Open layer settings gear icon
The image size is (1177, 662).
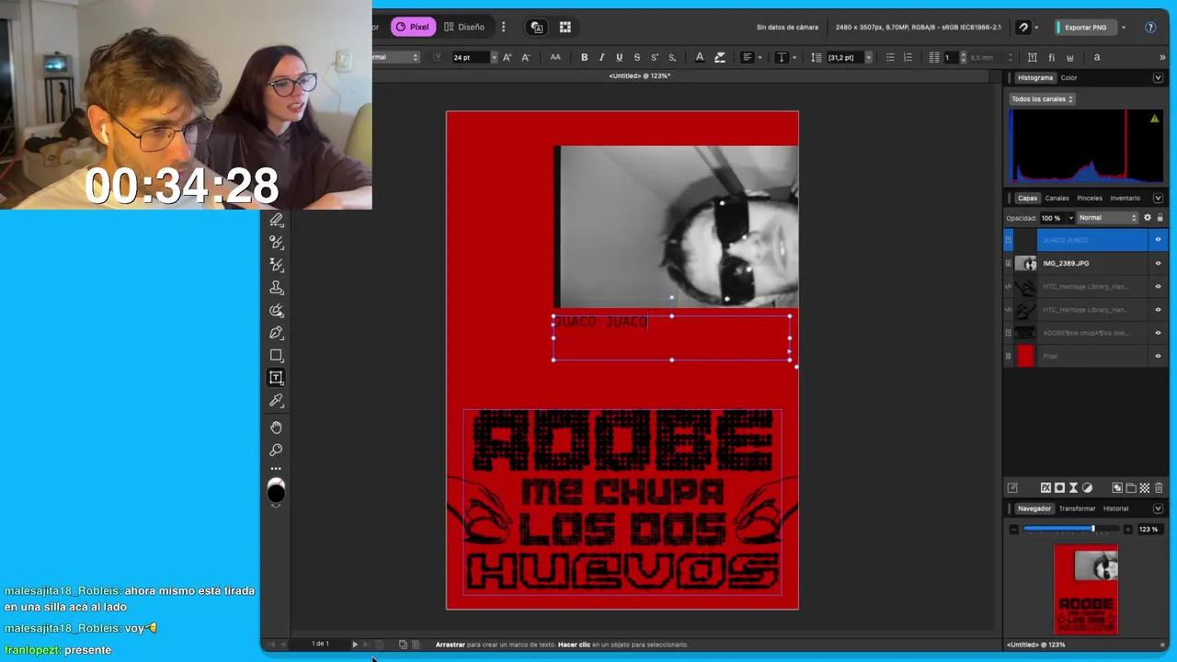click(x=1147, y=218)
